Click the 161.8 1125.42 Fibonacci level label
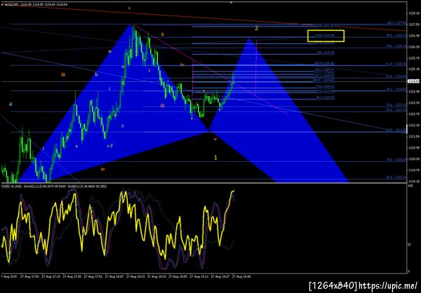The width and height of the screenshot is (421, 293). click(324, 64)
